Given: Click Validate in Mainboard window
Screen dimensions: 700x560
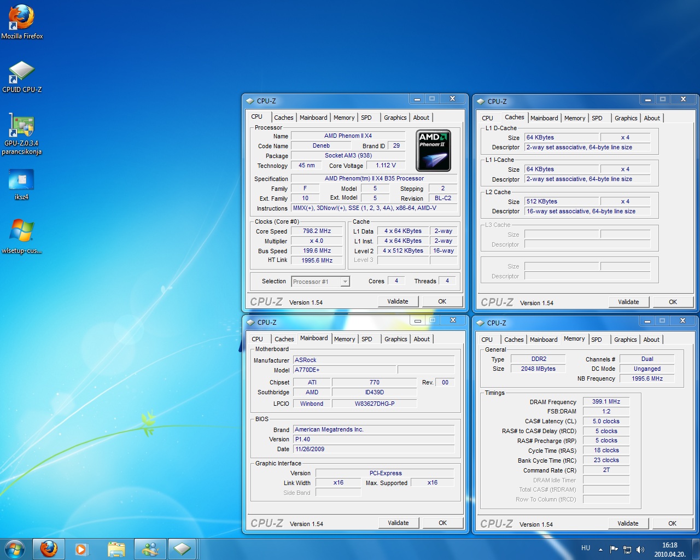Looking at the screenshot, I should [x=399, y=523].
